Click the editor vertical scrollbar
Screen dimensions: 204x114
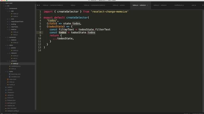[203, 61]
